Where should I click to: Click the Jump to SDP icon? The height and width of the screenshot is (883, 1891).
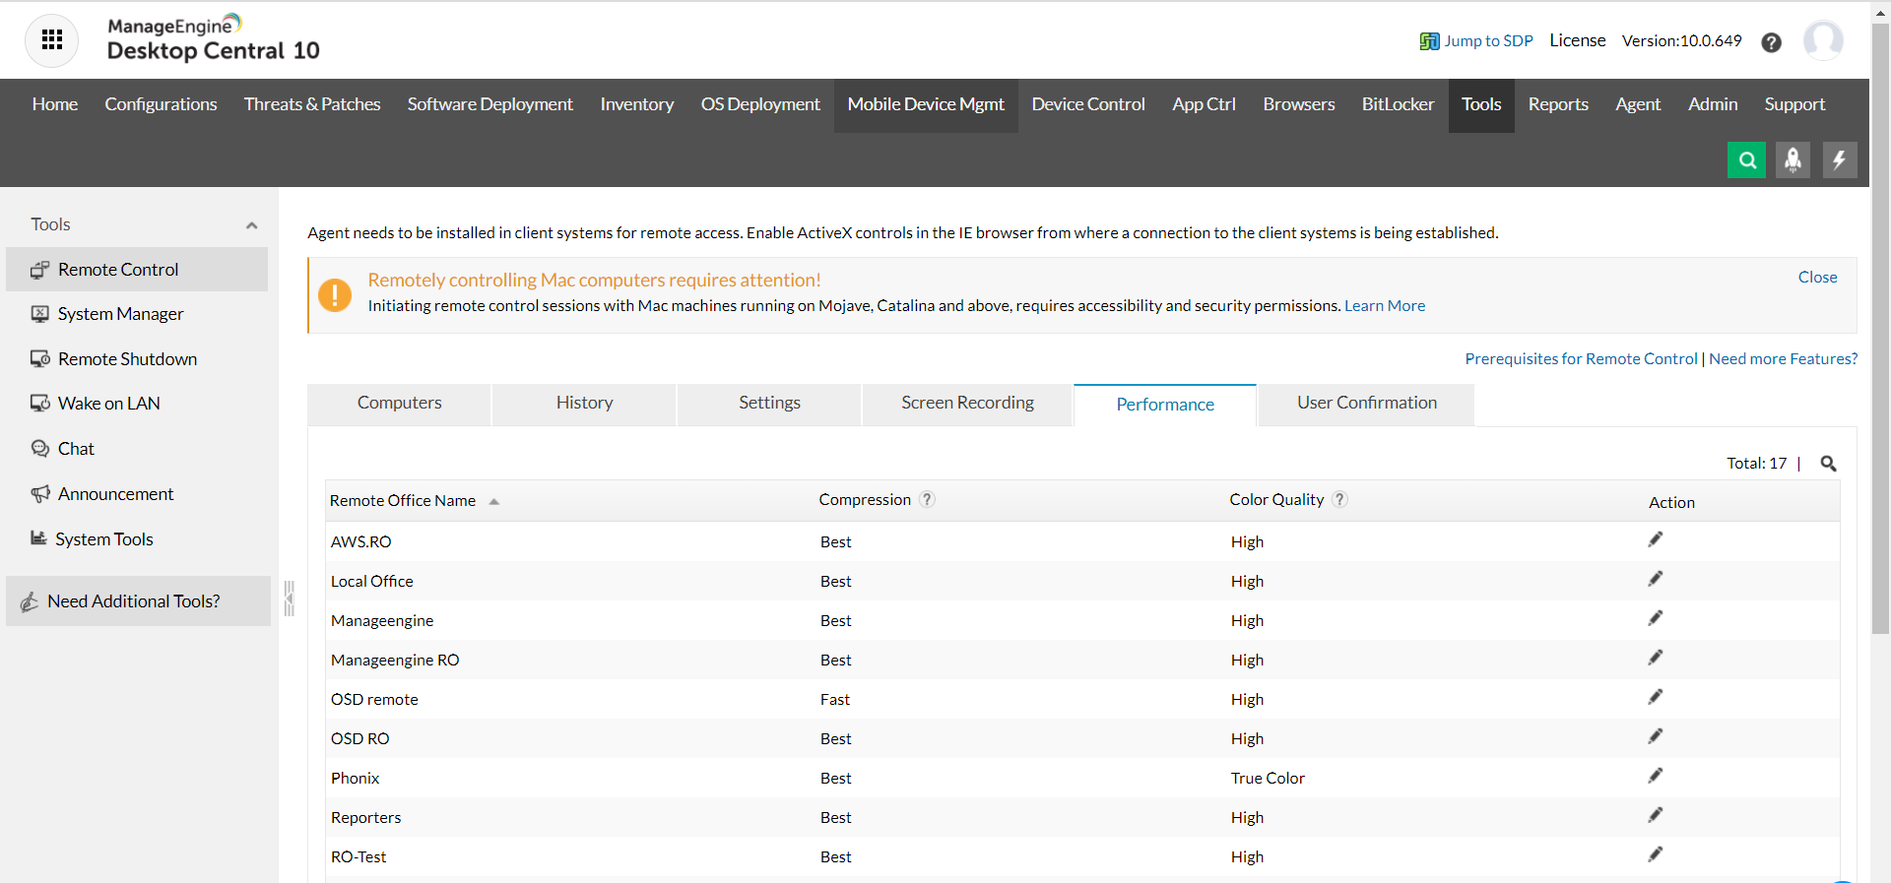[1429, 41]
